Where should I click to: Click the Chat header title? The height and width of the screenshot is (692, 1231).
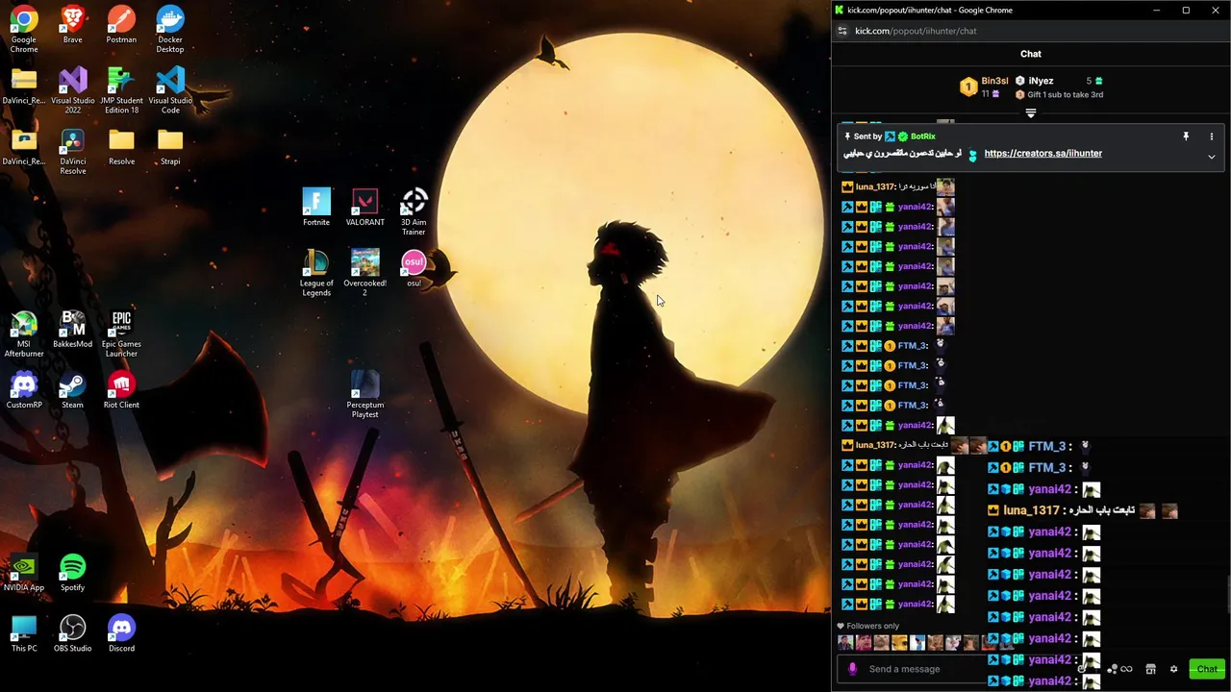1031,54
